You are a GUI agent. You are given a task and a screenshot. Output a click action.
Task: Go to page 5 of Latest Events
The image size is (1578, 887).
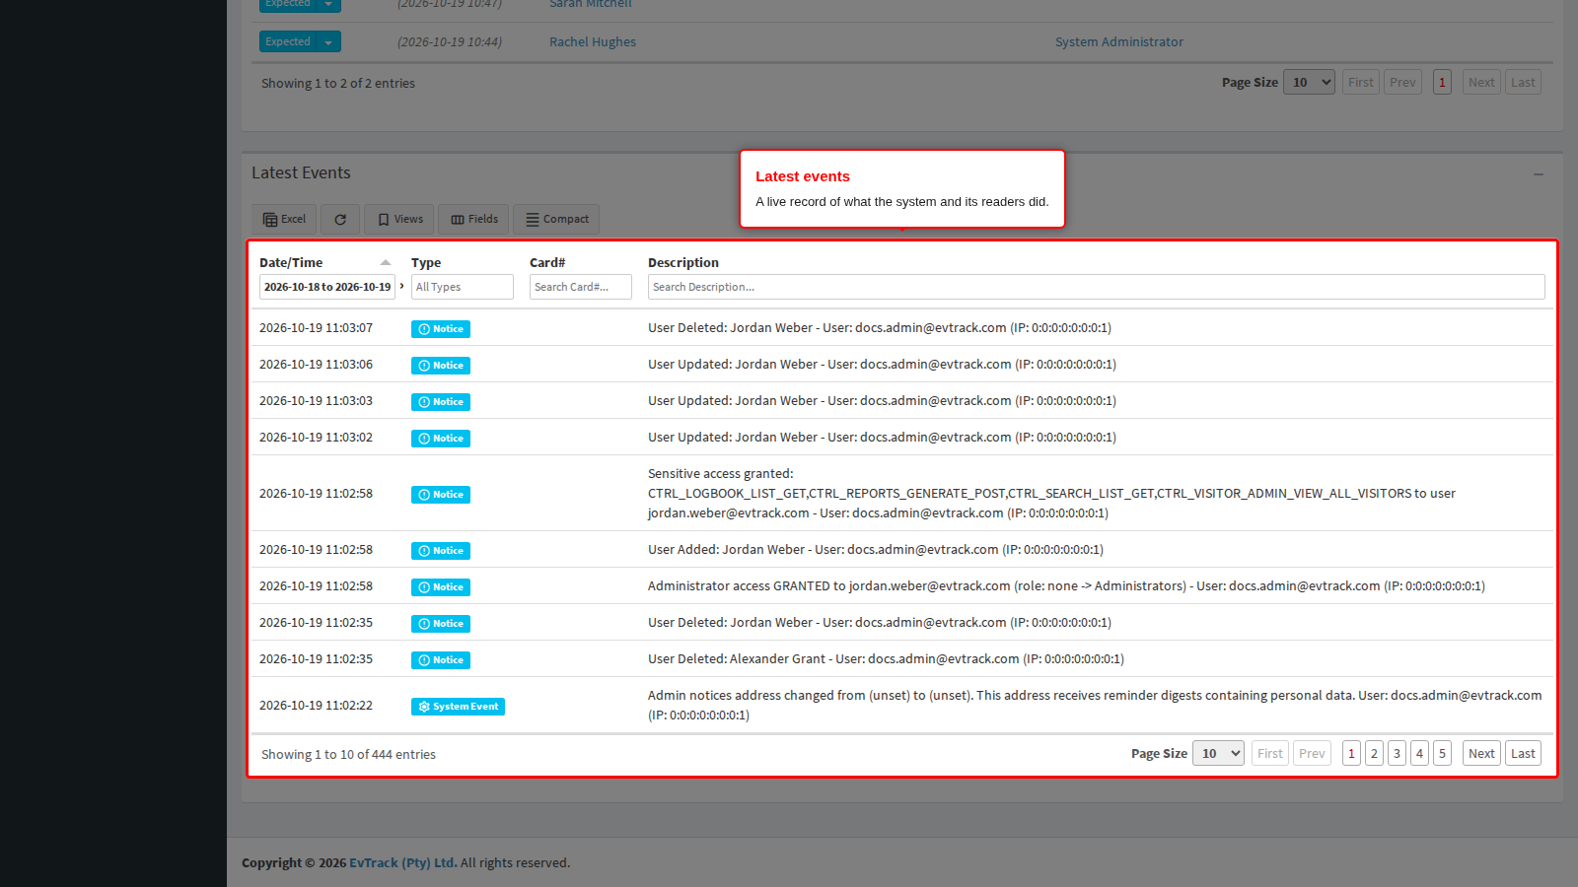[1442, 754]
